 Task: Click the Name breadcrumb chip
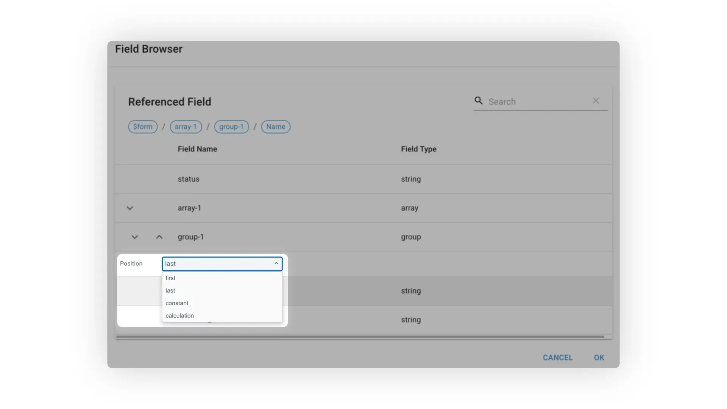point(275,126)
